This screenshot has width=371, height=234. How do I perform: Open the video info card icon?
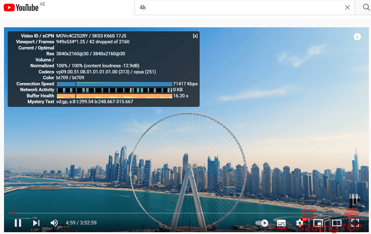pyautogui.click(x=357, y=37)
